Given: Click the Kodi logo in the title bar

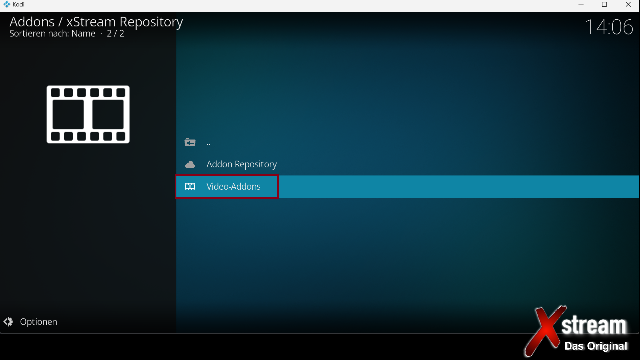Looking at the screenshot, I should pyautogui.click(x=6, y=4).
